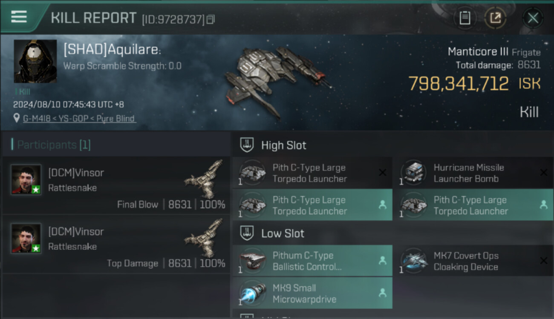Screen dimensions: 554x319
Task: Click the Rattlesnake ship icon for Final Blow
Action: click(205, 179)
